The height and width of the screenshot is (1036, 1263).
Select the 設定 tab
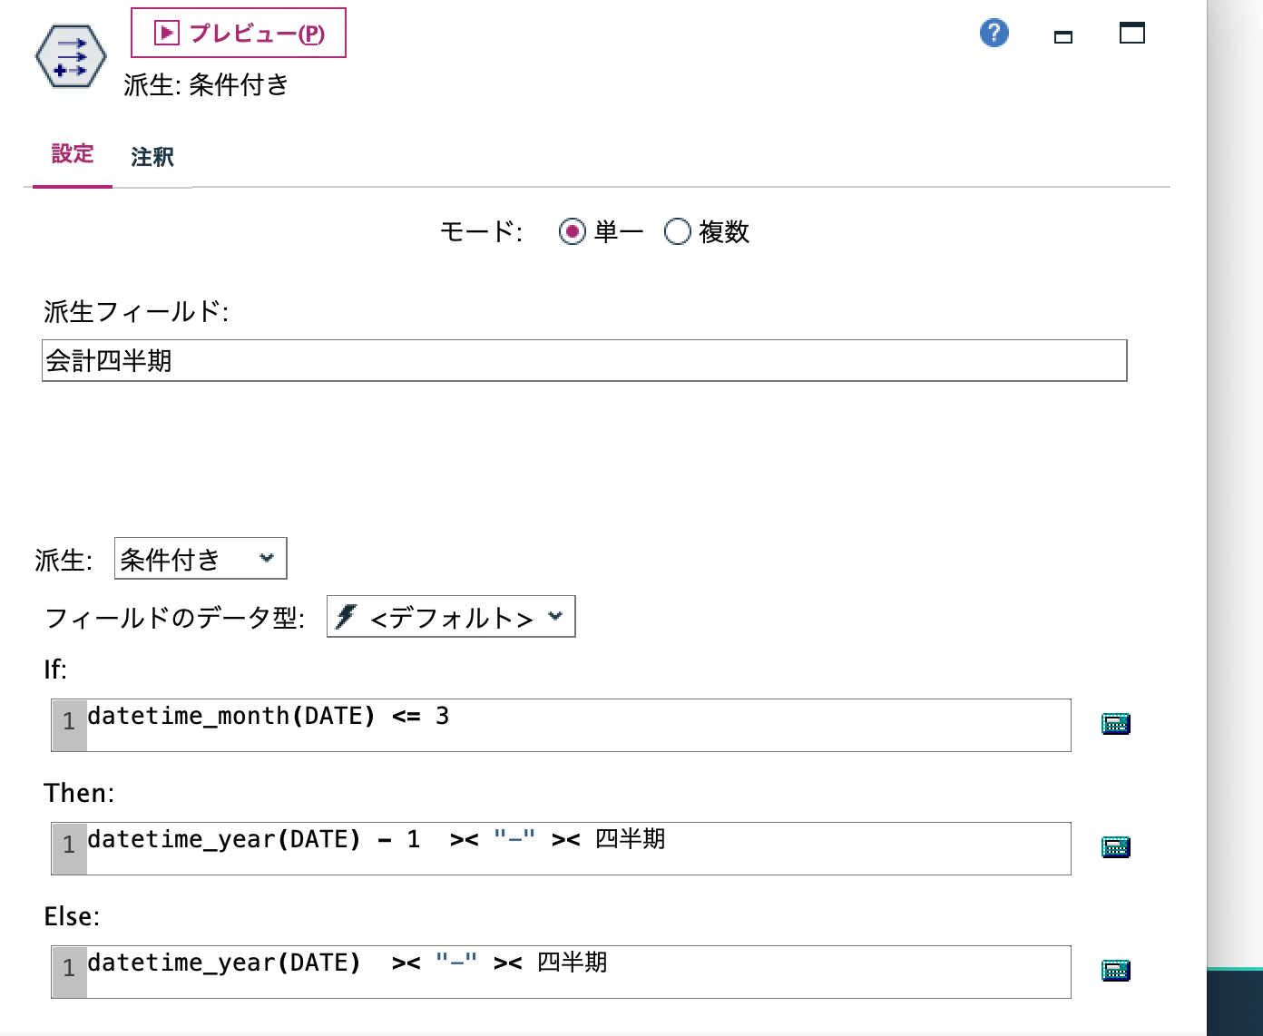point(72,154)
